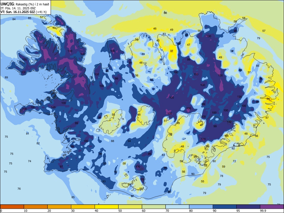Click the 40–50 bright yellow legend swatch

pyautogui.click(x=106, y=207)
